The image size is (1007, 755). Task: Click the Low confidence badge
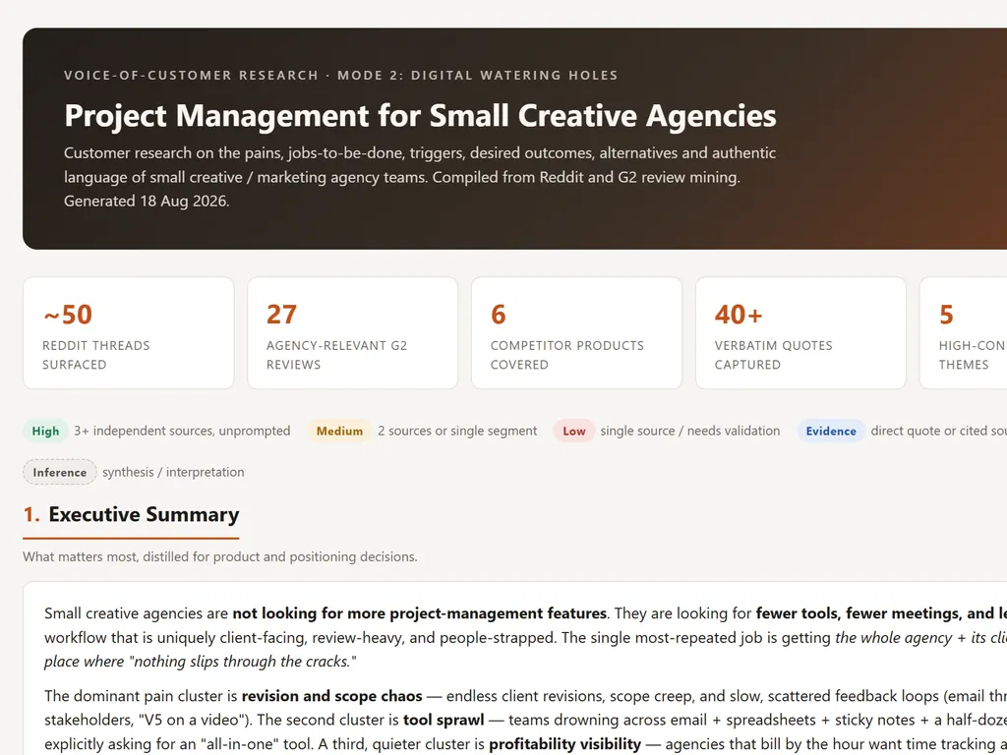point(574,431)
